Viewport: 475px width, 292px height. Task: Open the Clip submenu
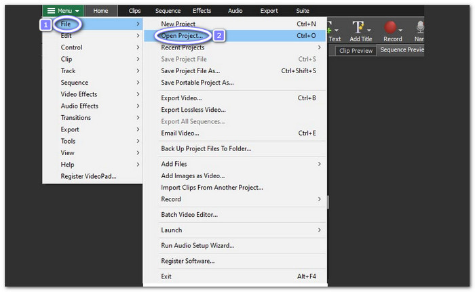[92, 60]
